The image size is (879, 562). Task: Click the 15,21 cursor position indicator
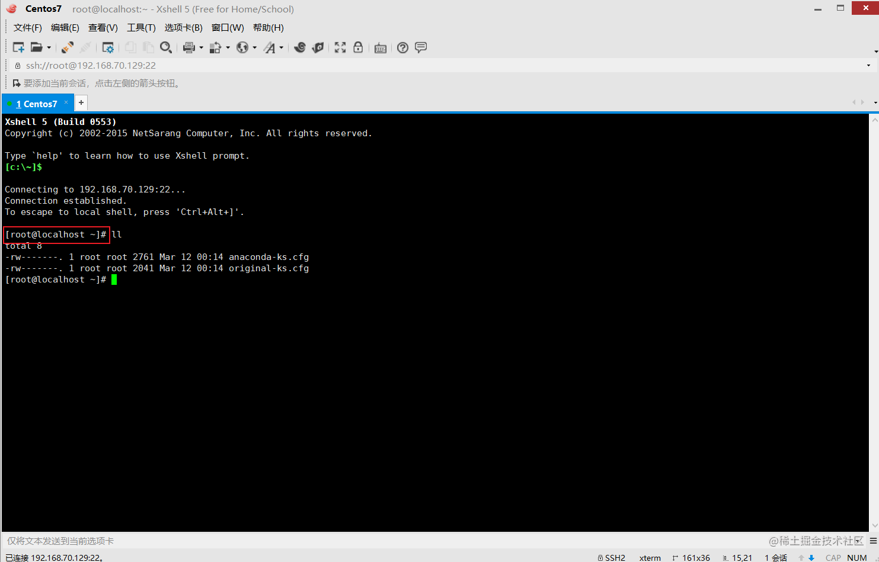click(742, 558)
